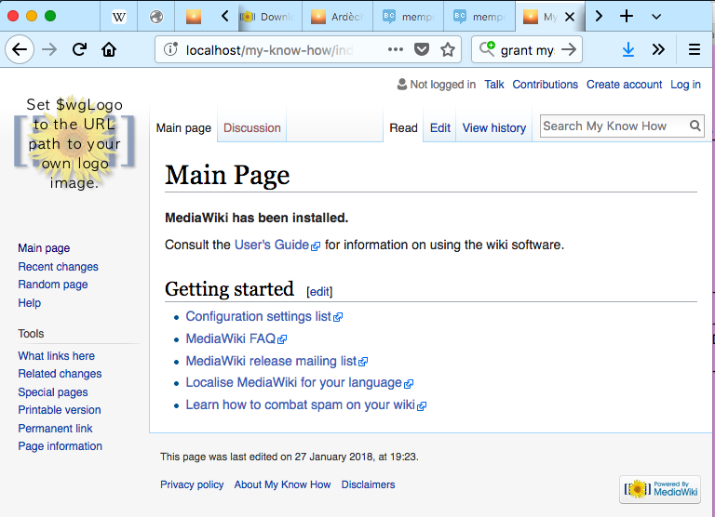Open MediaWiki FAQ link
Screen dimensions: 715x517
236,338
